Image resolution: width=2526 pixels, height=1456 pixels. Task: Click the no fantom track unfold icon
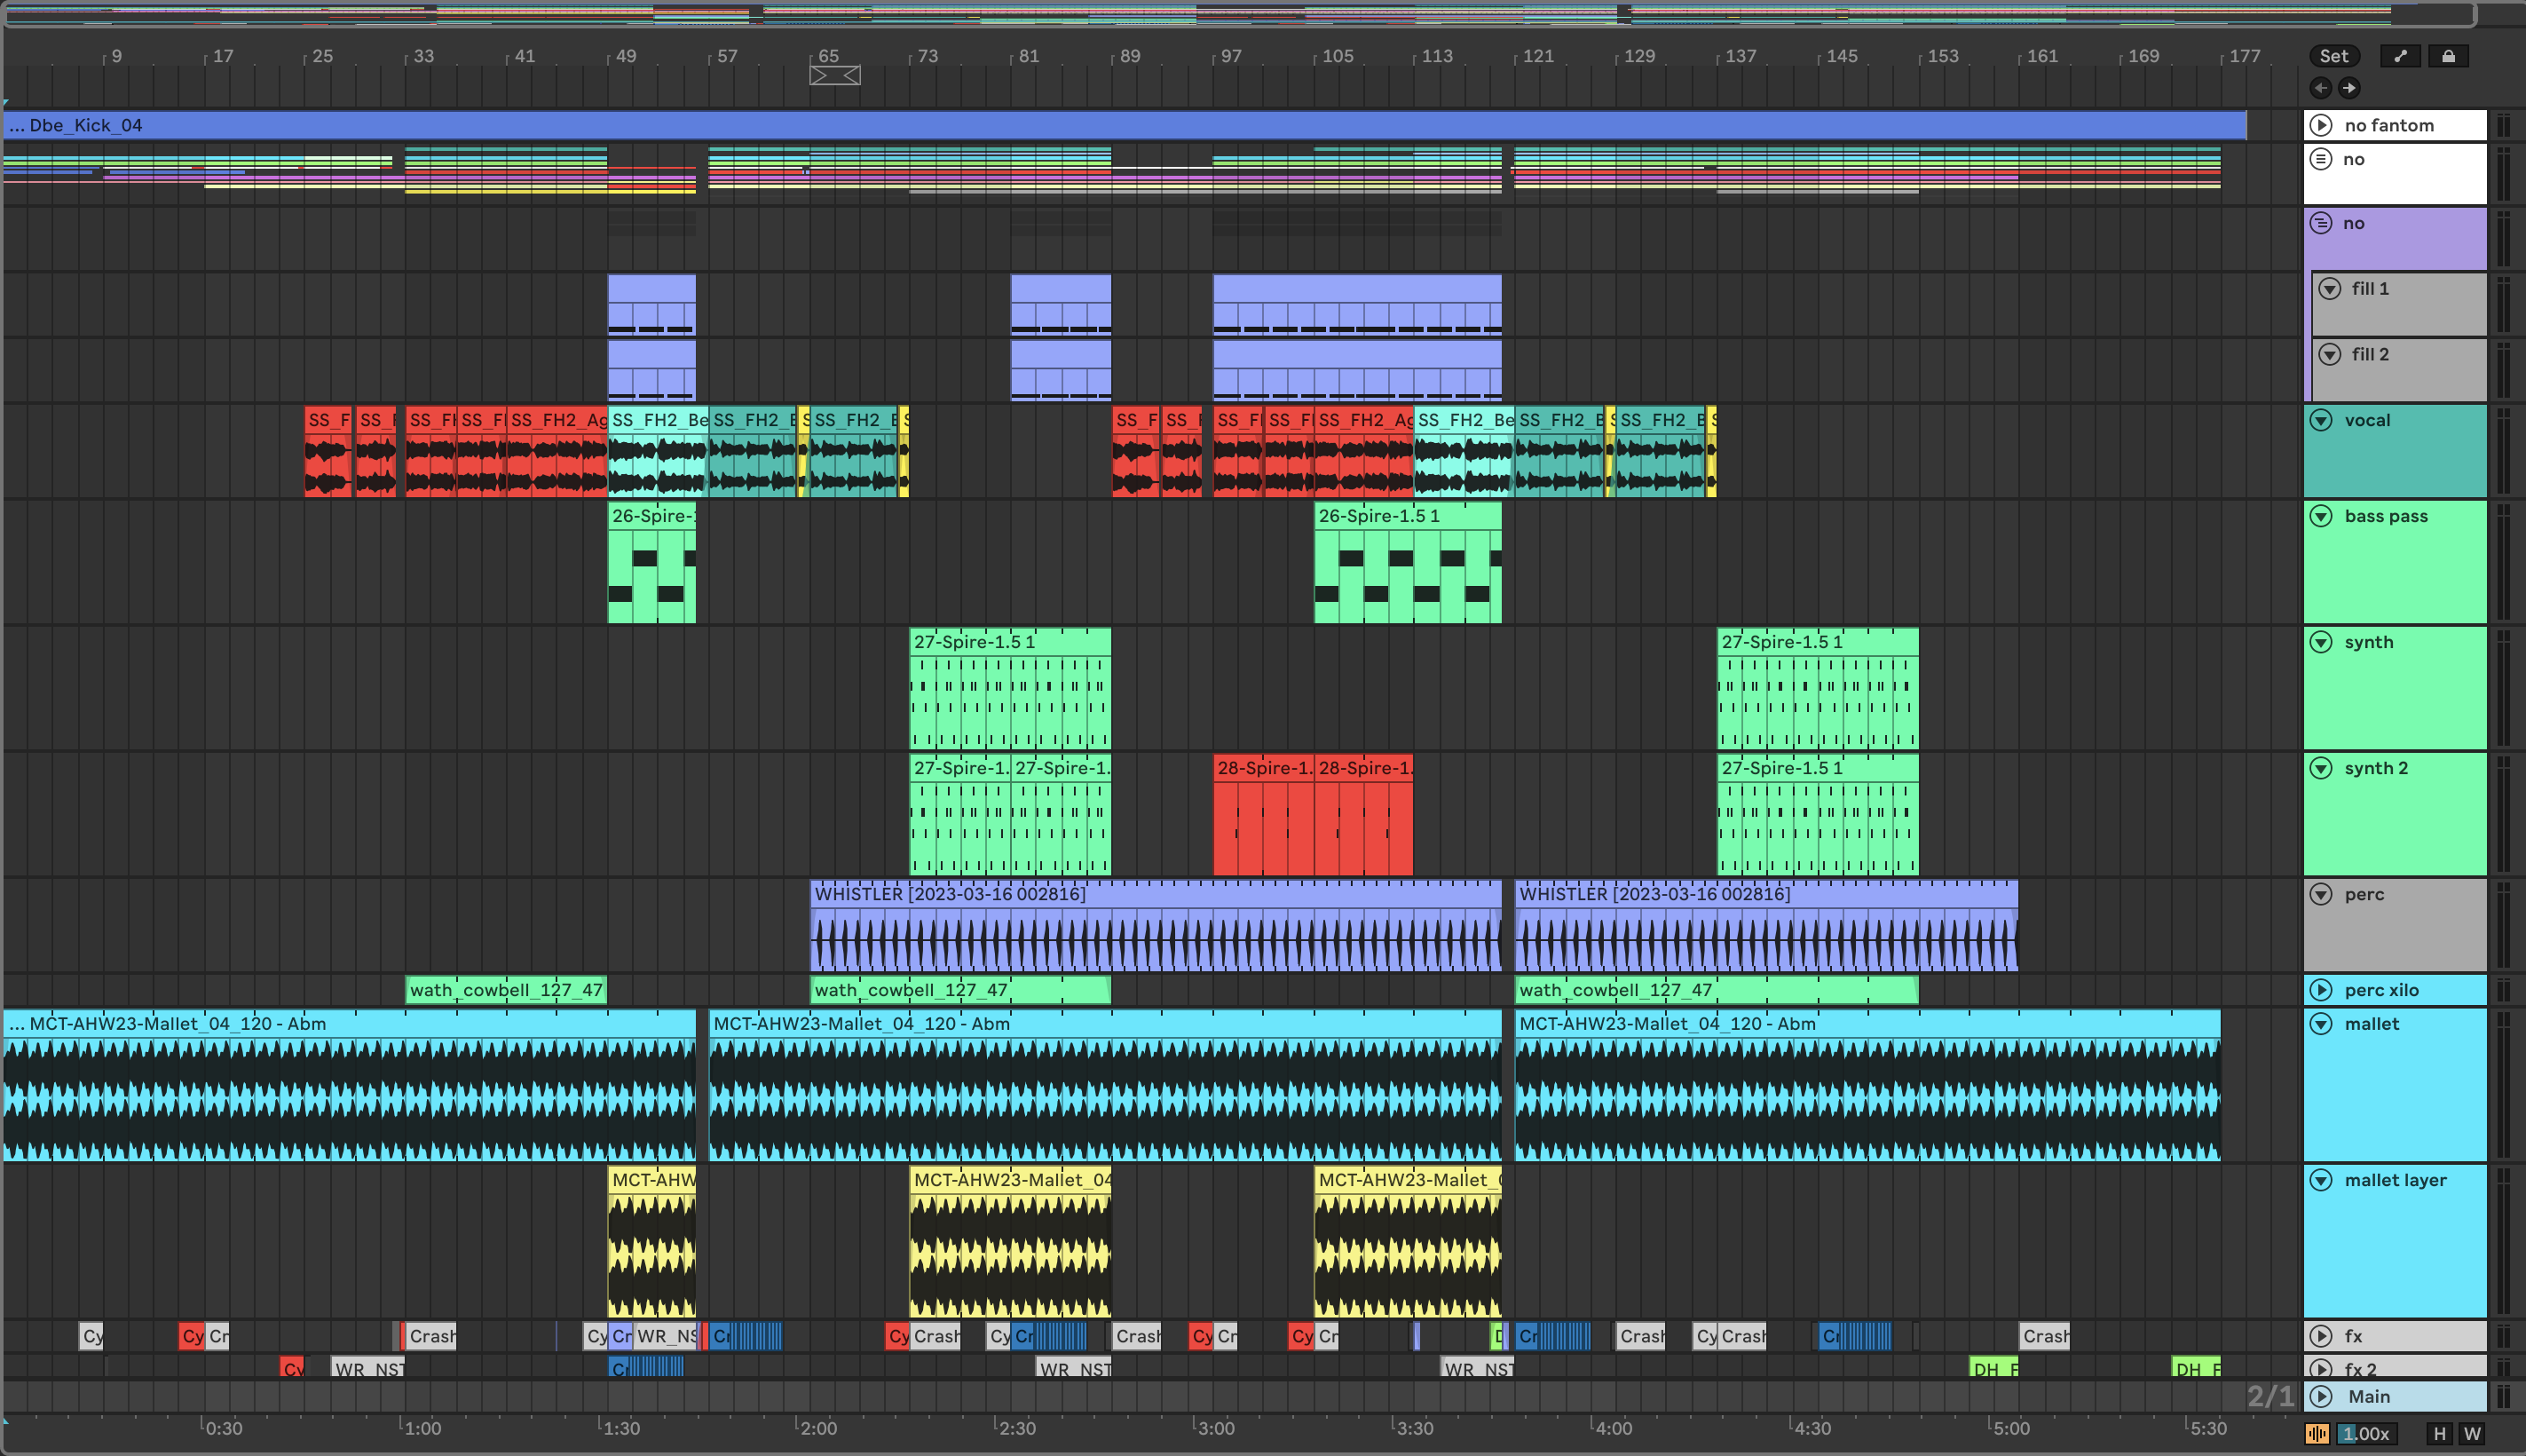[x=2321, y=125]
